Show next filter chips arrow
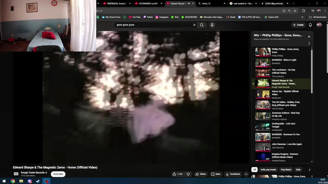This screenshot has width=328, height=184. (x=310, y=170)
